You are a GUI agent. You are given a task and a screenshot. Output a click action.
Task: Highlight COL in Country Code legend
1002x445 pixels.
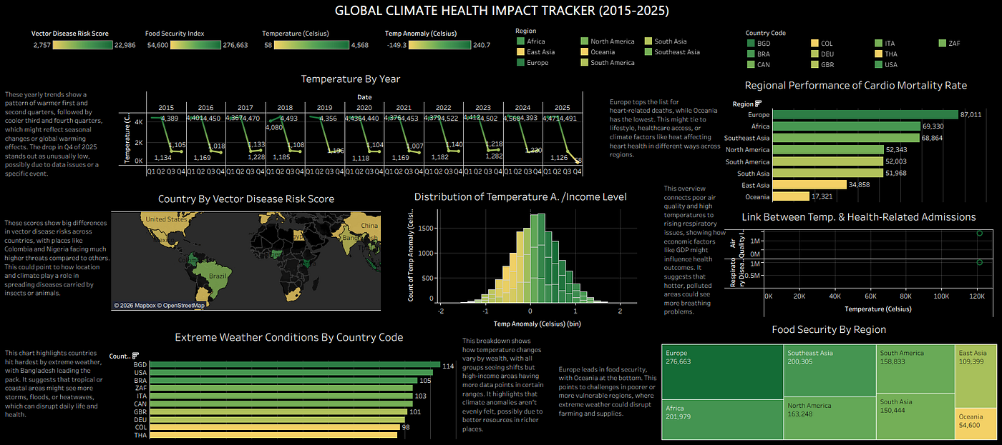(814, 44)
